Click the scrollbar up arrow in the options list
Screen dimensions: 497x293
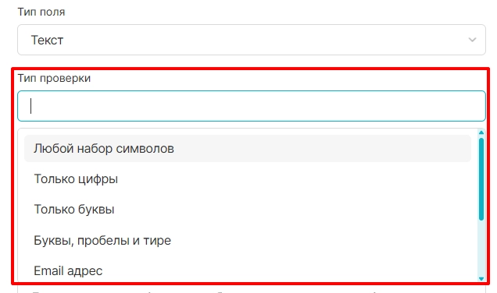point(481,132)
